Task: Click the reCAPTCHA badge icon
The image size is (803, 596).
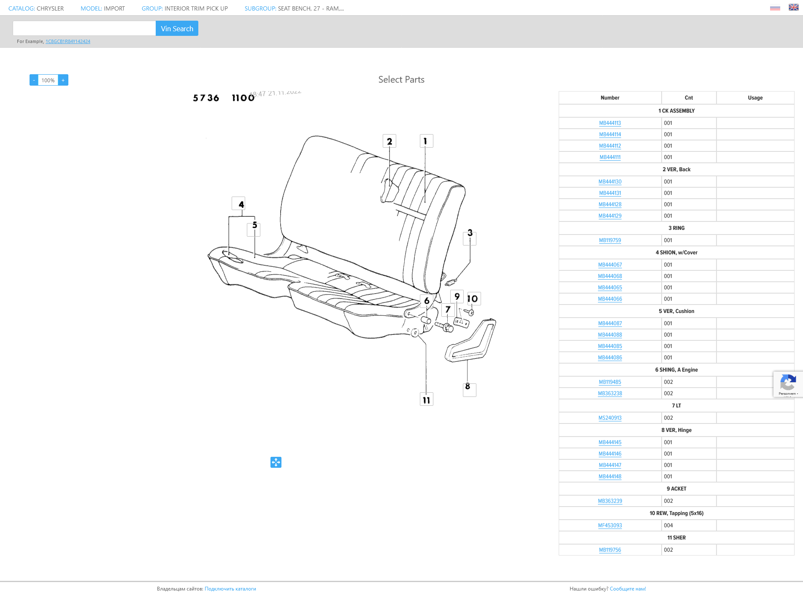Action: (787, 383)
